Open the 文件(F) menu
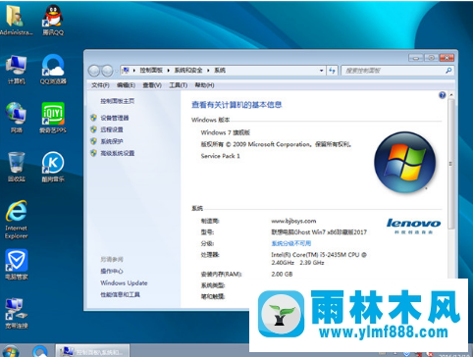The width and height of the screenshot is (473, 357). pyautogui.click(x=100, y=85)
